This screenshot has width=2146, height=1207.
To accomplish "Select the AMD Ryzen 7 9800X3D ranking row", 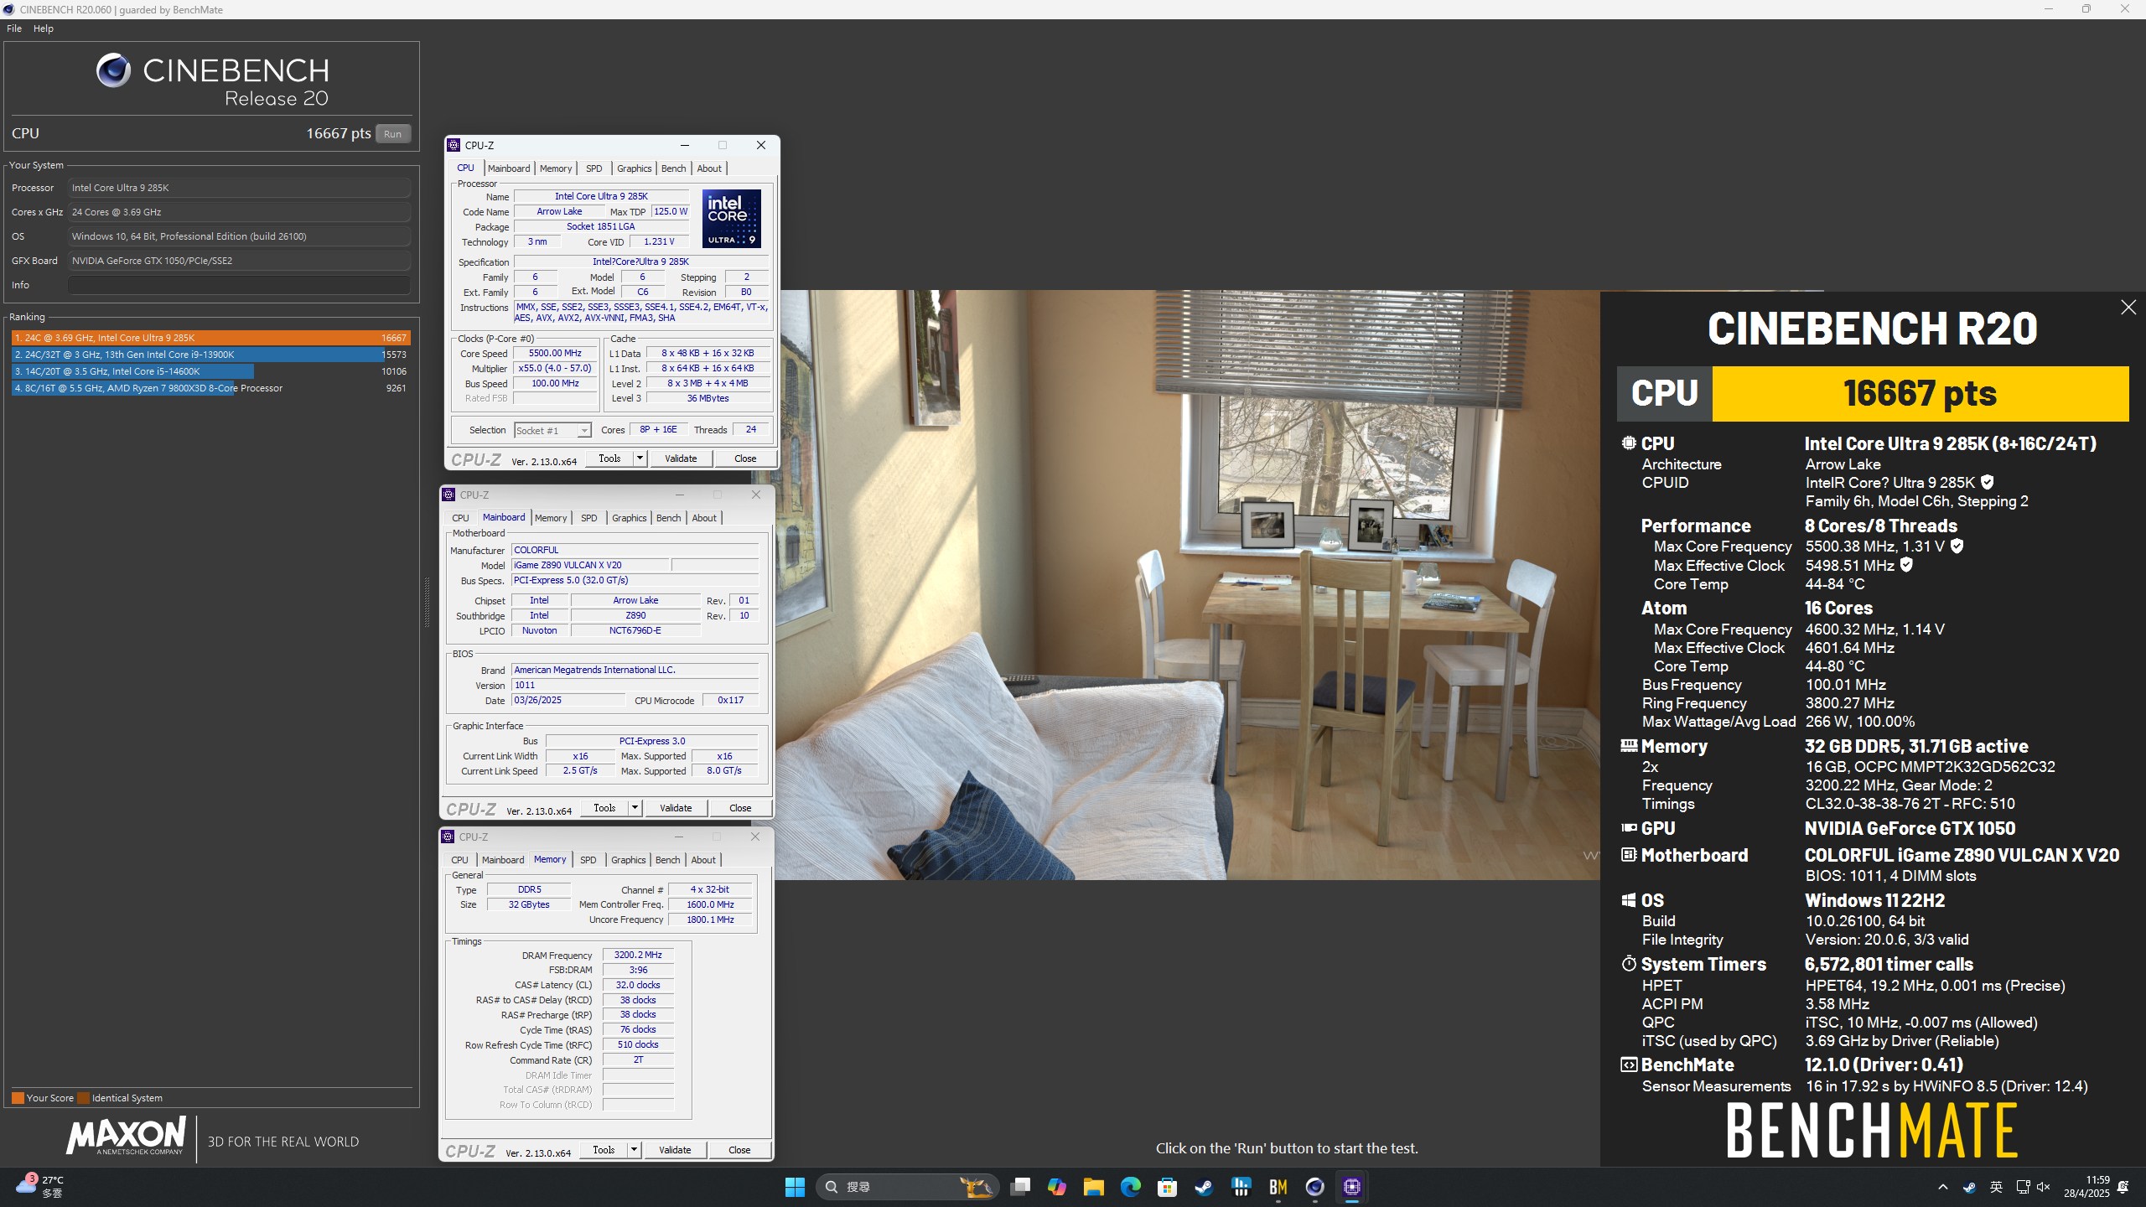I will (x=210, y=388).
